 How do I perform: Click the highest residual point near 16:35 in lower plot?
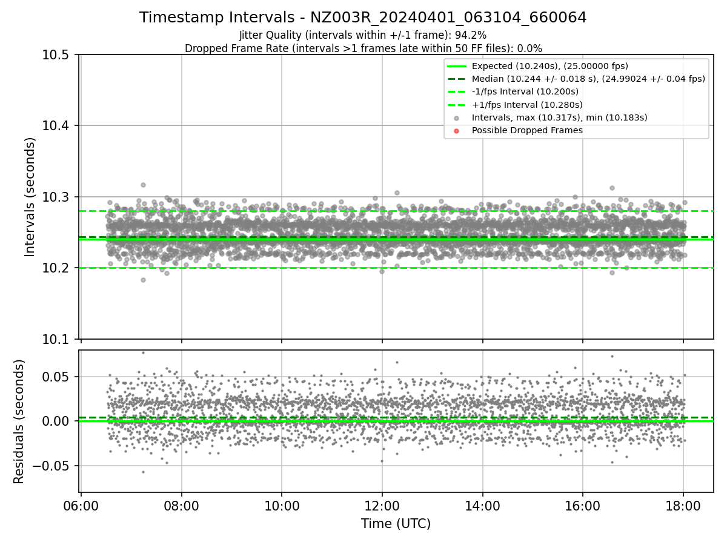[x=612, y=356]
